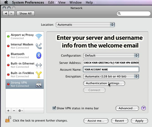Select the Built-in Ethernet icon
Viewport: 152px width, 127px height.
click(x=39, y=65)
